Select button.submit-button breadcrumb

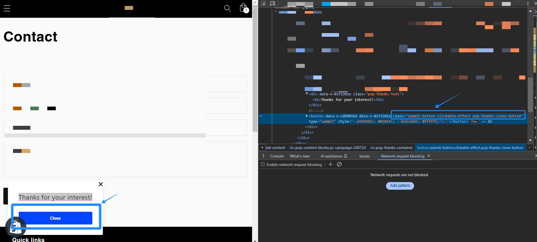point(470,148)
